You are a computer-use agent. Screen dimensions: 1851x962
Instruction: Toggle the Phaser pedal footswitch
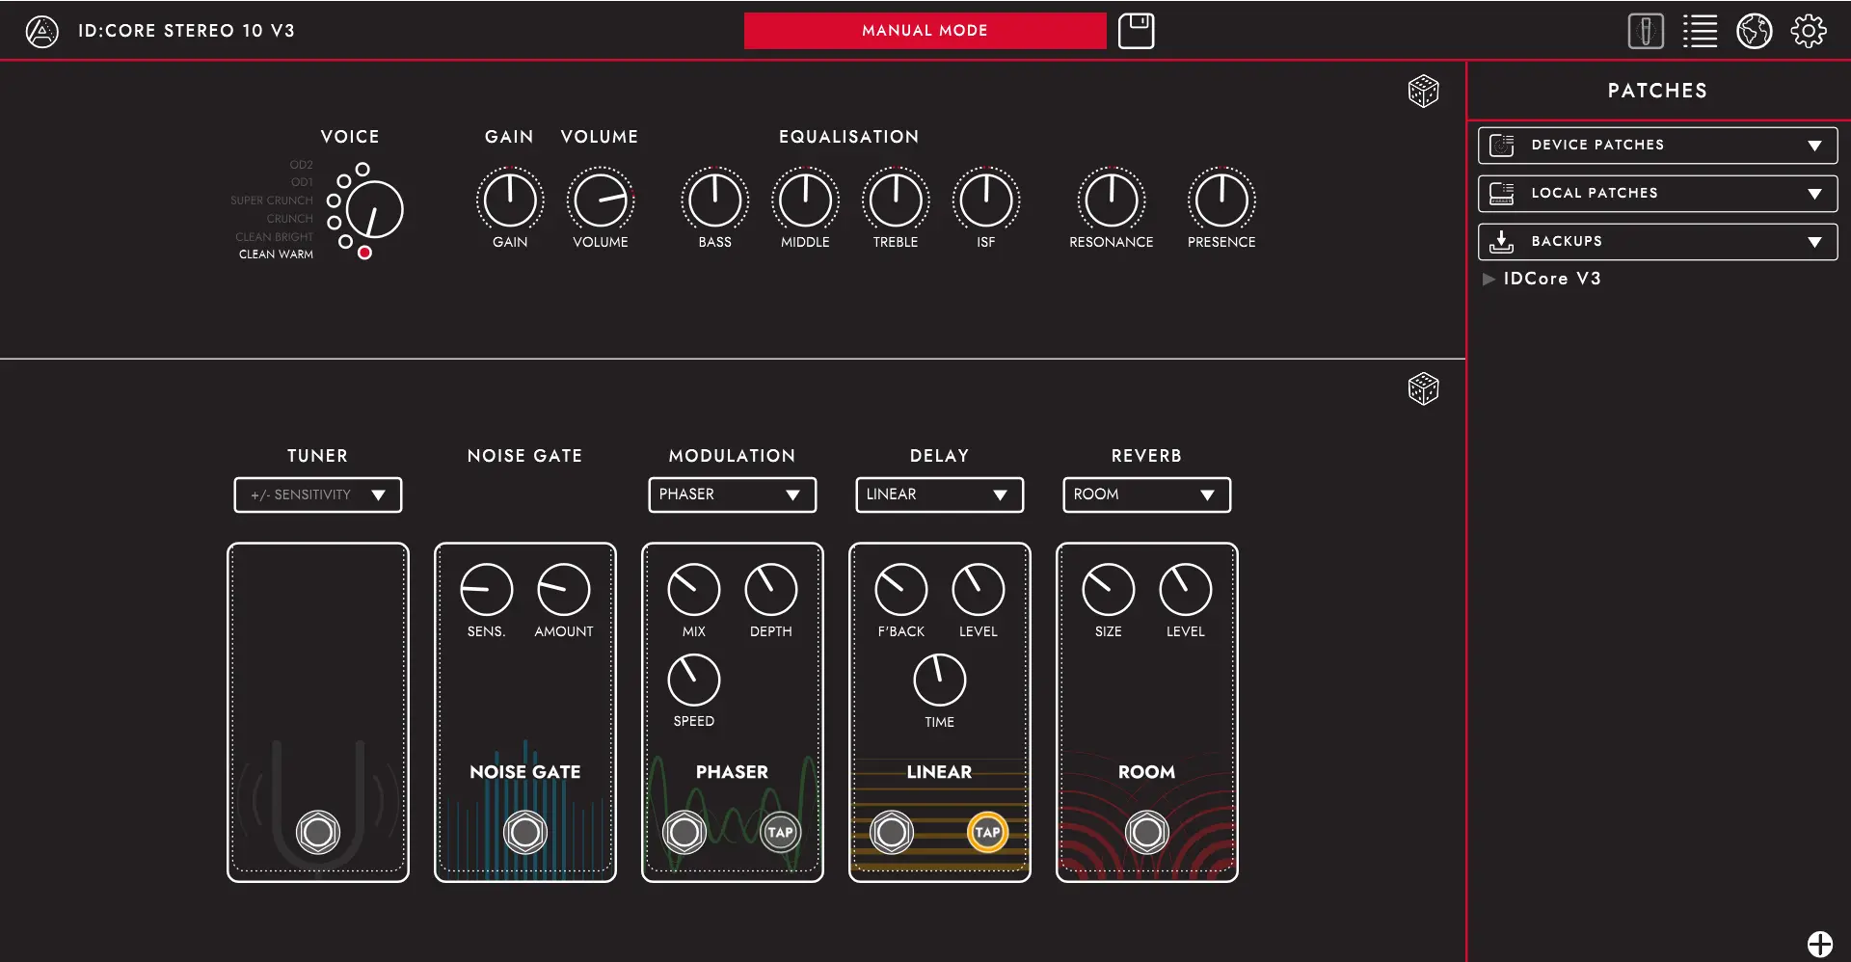pos(684,832)
